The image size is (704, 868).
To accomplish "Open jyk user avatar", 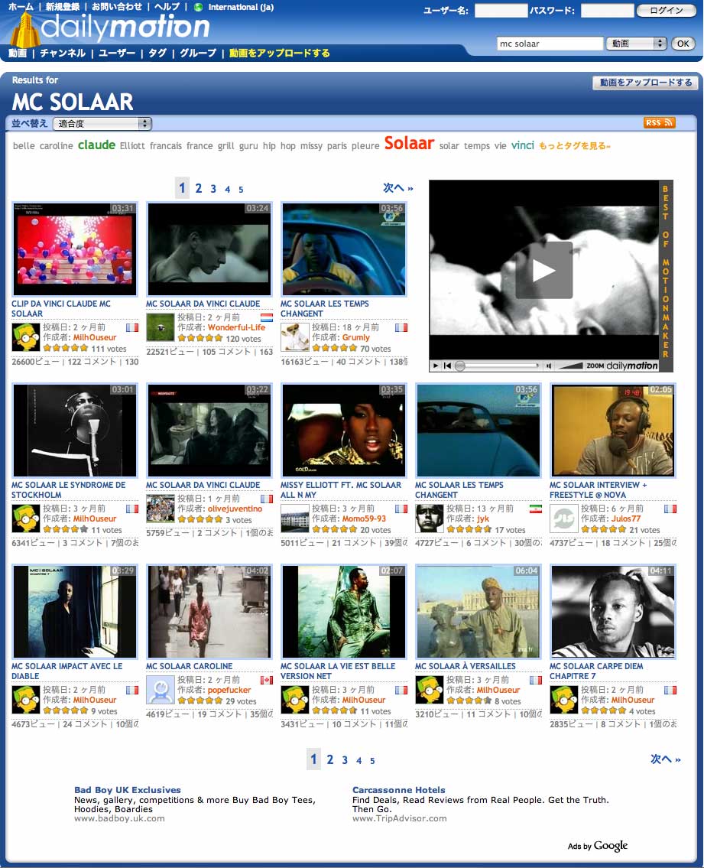I will click(430, 519).
